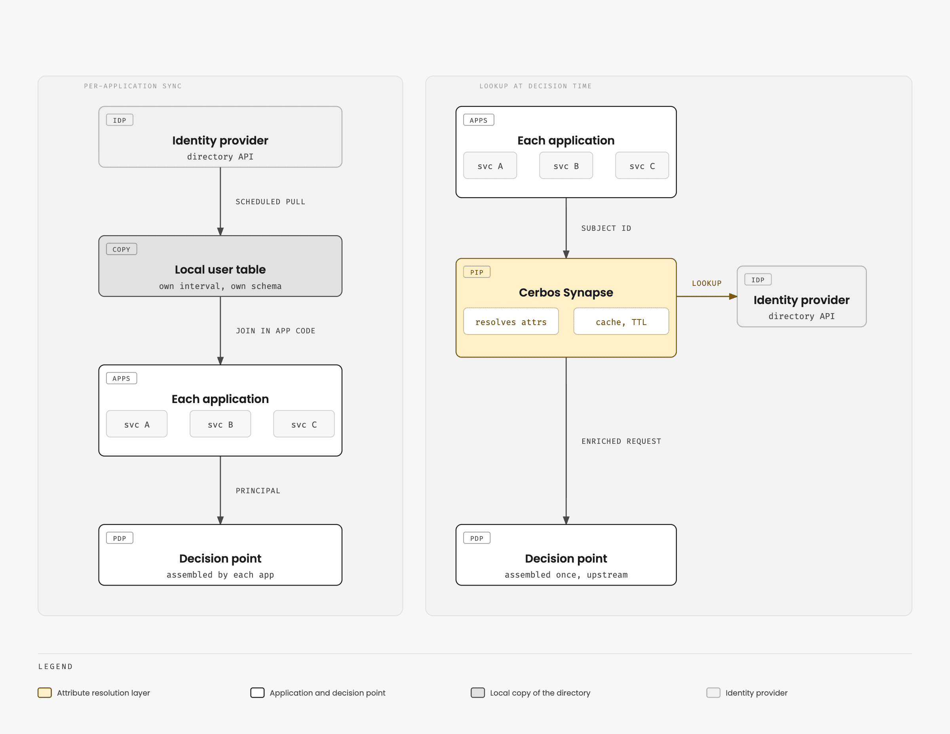Click svc C box in right panel

pyautogui.click(x=642, y=165)
